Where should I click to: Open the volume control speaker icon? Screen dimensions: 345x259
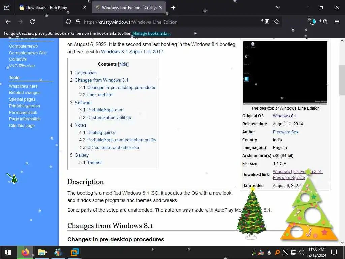click(302, 252)
